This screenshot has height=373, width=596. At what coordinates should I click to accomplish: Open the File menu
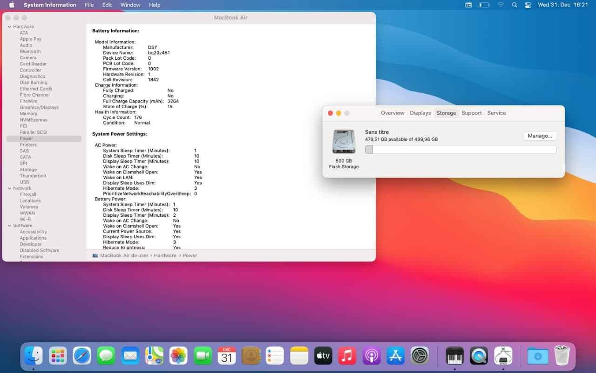pyautogui.click(x=89, y=5)
